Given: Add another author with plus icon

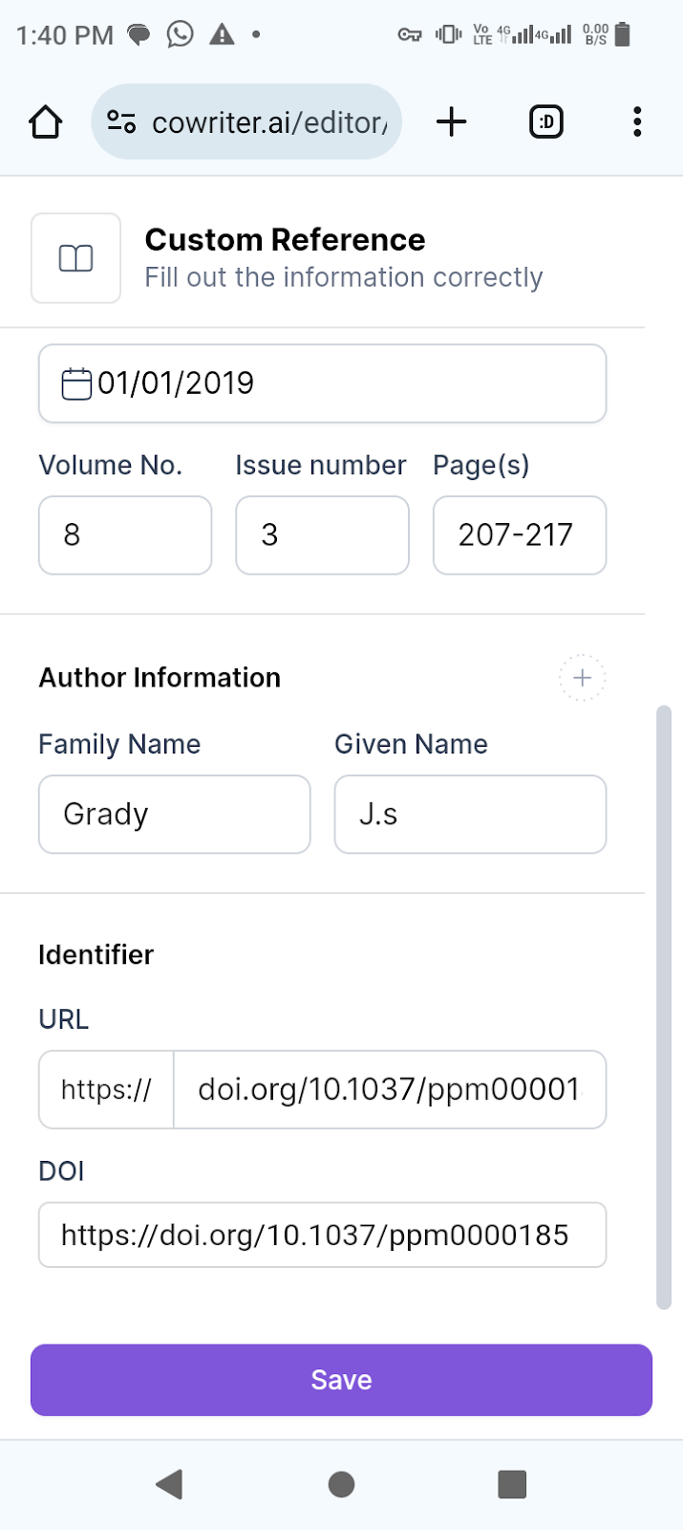Looking at the screenshot, I should (x=583, y=678).
